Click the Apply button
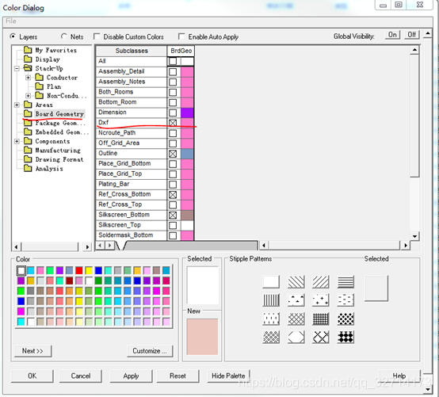The height and width of the screenshot is (397, 439). point(131,376)
